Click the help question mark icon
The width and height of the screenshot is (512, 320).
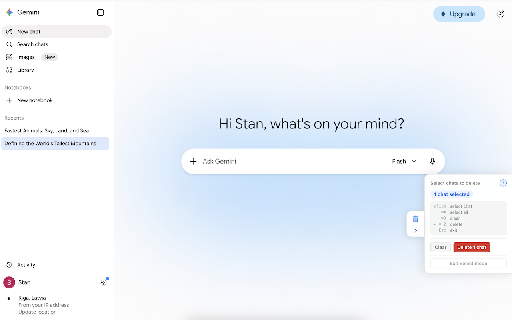click(503, 183)
